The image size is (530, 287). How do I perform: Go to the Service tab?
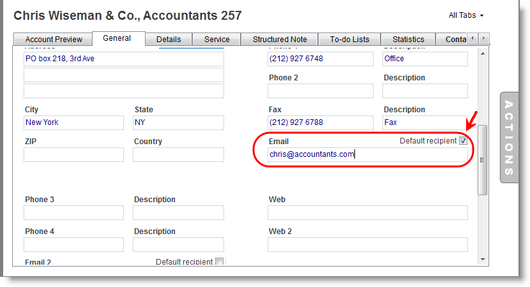coord(217,40)
